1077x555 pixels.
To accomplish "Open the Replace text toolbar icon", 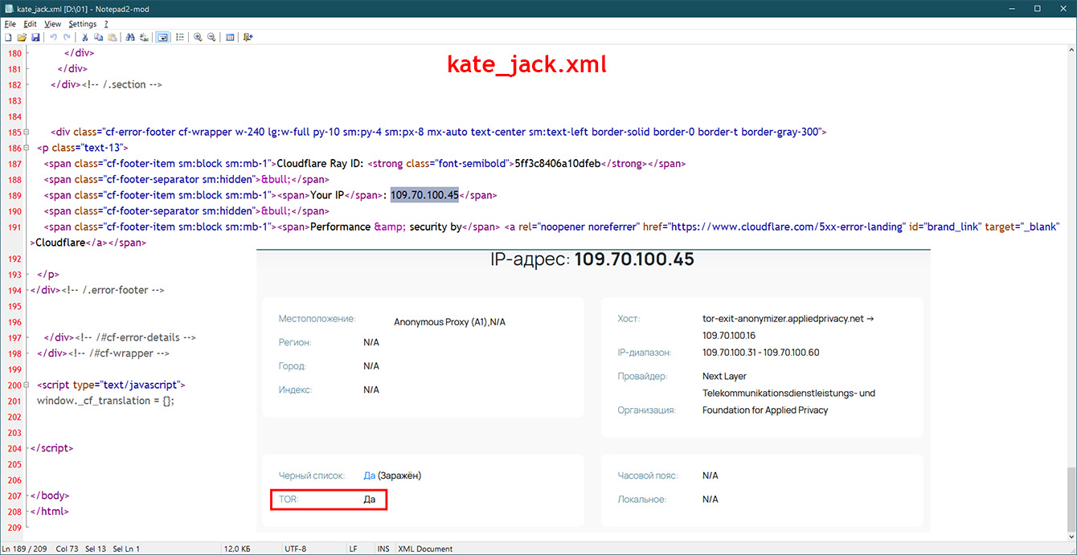I will pos(144,38).
